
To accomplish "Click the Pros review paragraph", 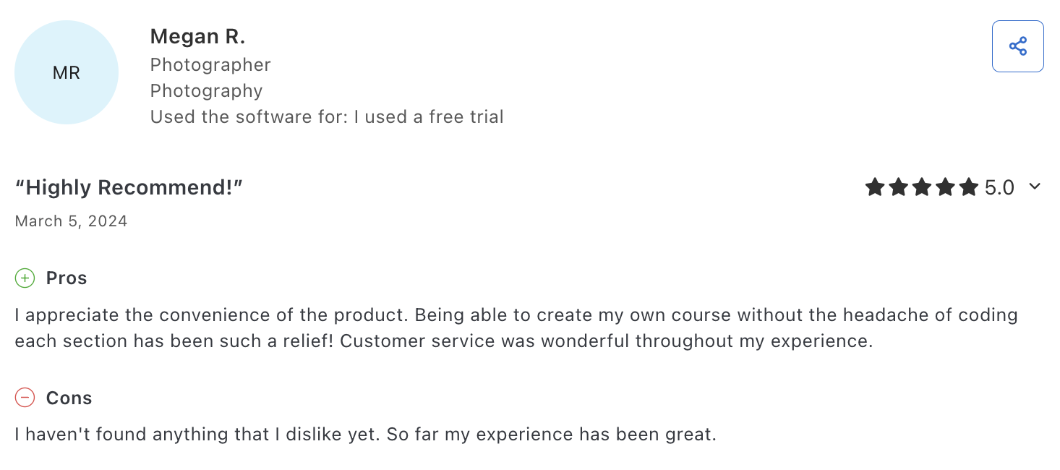I will click(516, 328).
